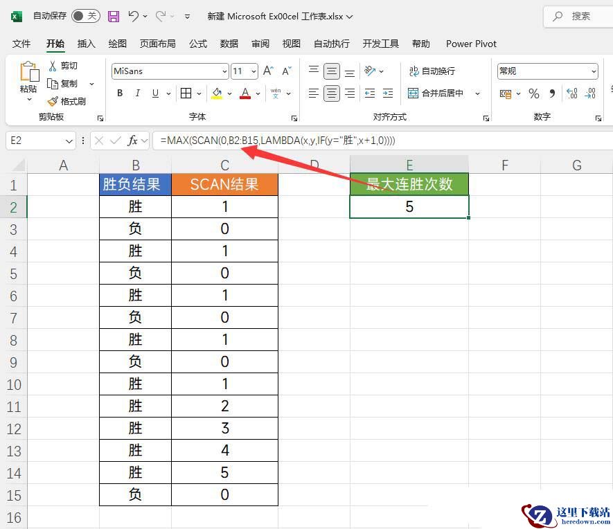Image resolution: width=613 pixels, height=529 pixels.
Task: Switch to the 插入 tab
Action: coord(86,44)
